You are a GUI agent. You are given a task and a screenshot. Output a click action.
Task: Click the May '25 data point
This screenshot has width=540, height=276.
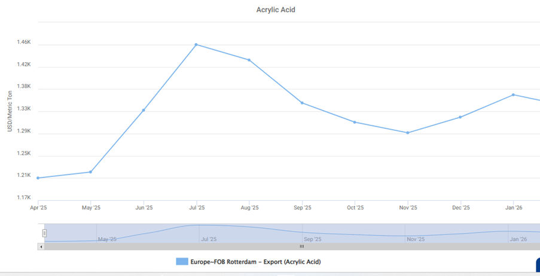tap(90, 172)
